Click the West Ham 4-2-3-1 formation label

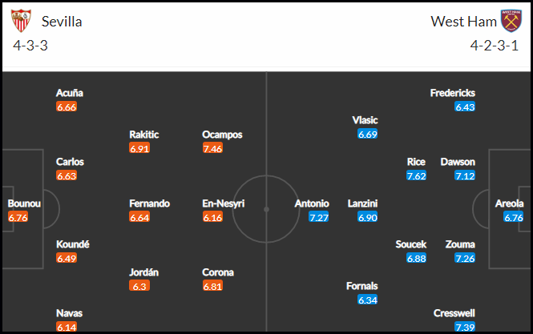495,46
